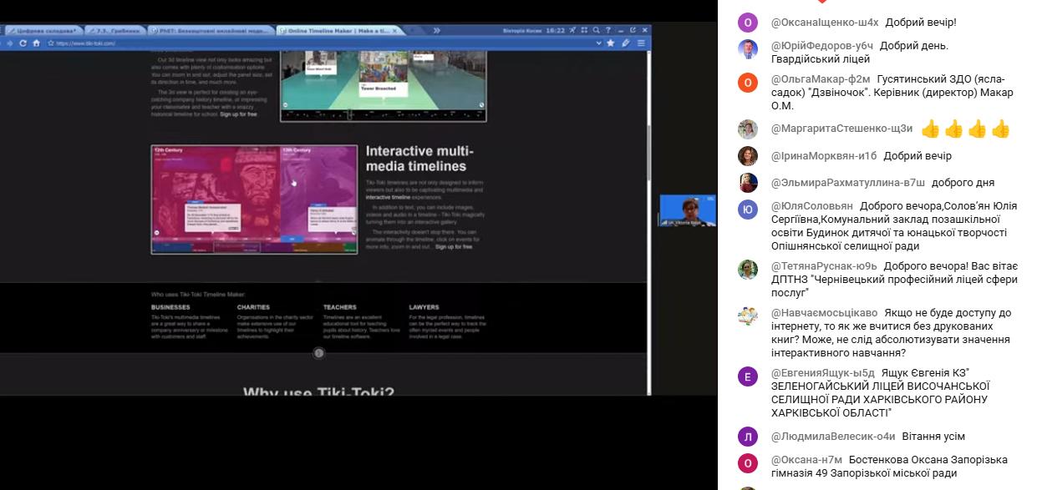Click ЮрійФедоров chat avatar
Viewport: 1037px width, 490px height.
point(748,48)
